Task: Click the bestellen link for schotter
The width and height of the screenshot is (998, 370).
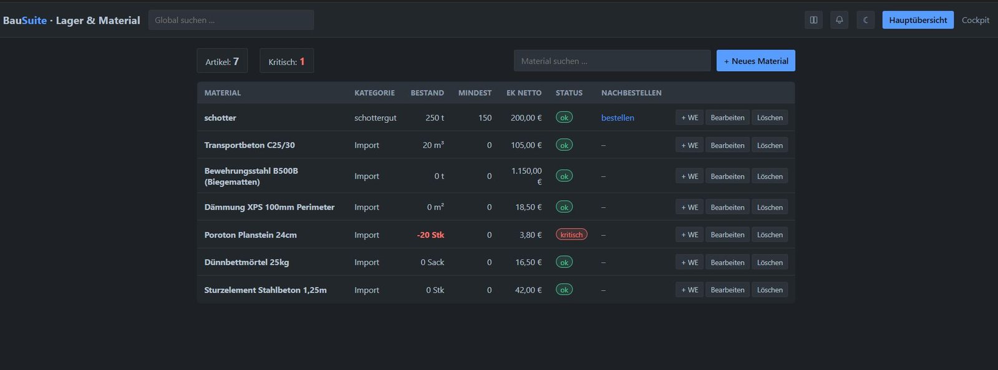Action: click(x=618, y=118)
